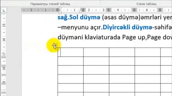This screenshot has width=172, height=96.
Task: Click the number 16 on the vertical ruler
Action: 4,40
